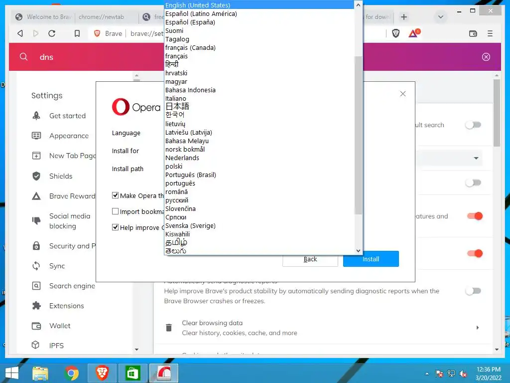The height and width of the screenshot is (383, 510).
Task: Open New Tab Page settings section
Action: [63, 156]
